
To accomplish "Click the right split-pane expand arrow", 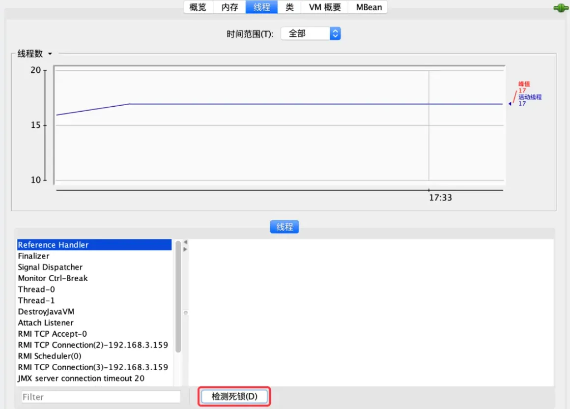I will pyautogui.click(x=185, y=249).
